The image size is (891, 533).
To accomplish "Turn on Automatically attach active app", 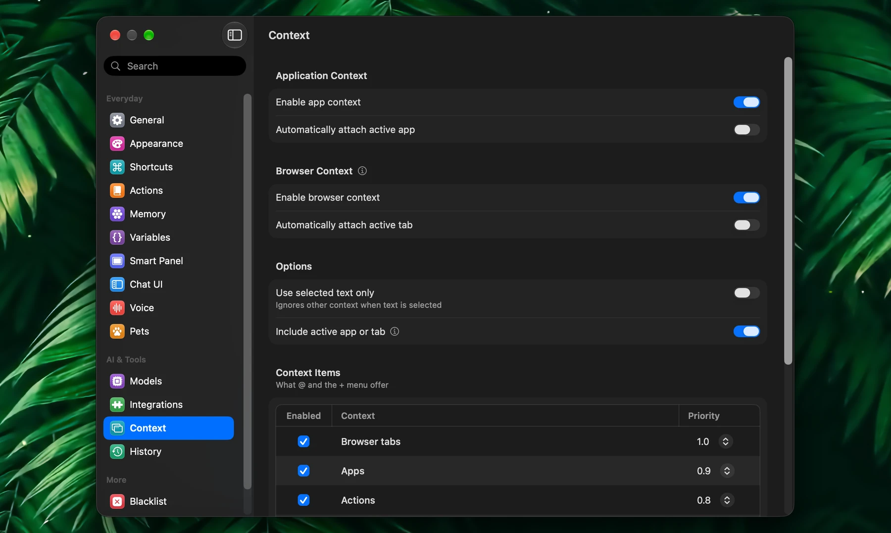I will pyautogui.click(x=746, y=130).
